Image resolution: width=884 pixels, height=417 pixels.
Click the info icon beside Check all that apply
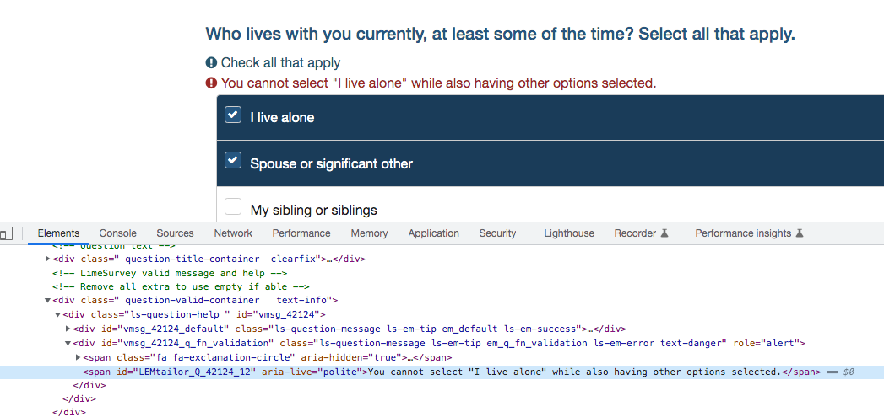tap(211, 63)
